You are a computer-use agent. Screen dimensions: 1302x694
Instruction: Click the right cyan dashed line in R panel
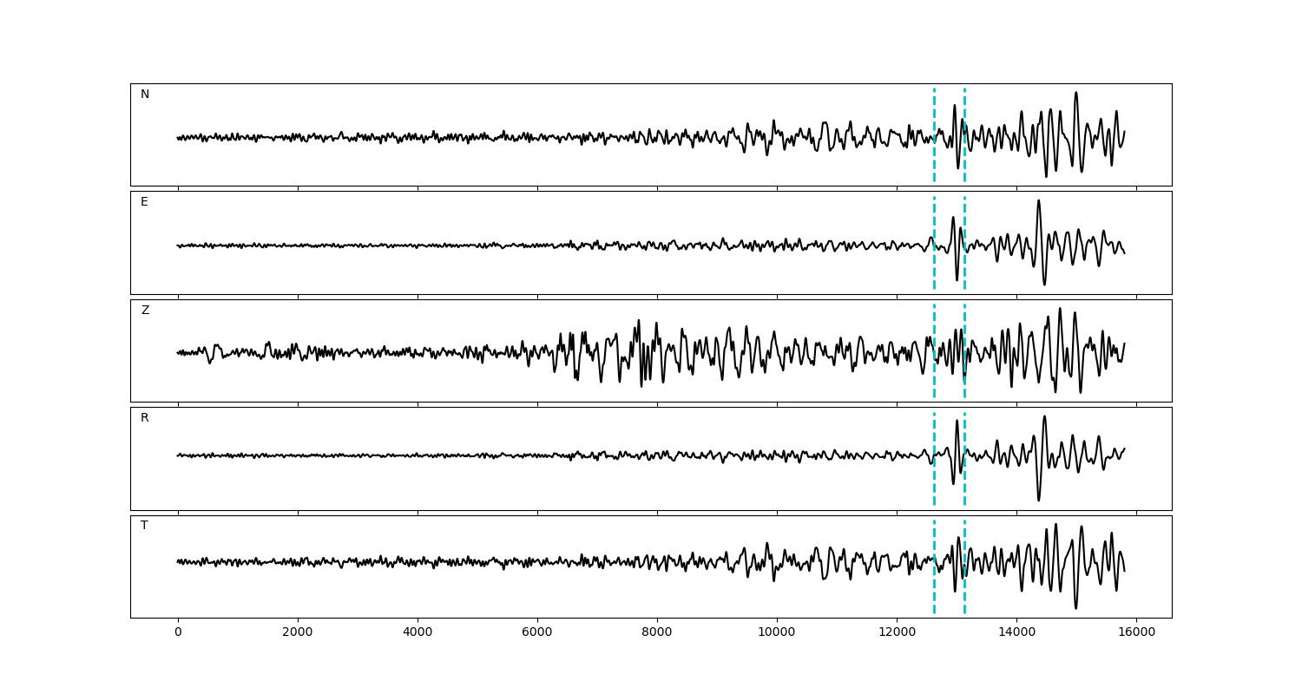[964, 434]
